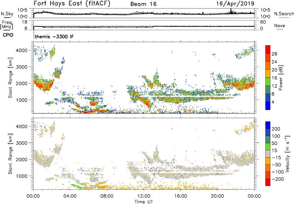This screenshot has width=294, height=204.
Task: Click the blue top segment of Velocity color bar
Action: (x=268, y=125)
